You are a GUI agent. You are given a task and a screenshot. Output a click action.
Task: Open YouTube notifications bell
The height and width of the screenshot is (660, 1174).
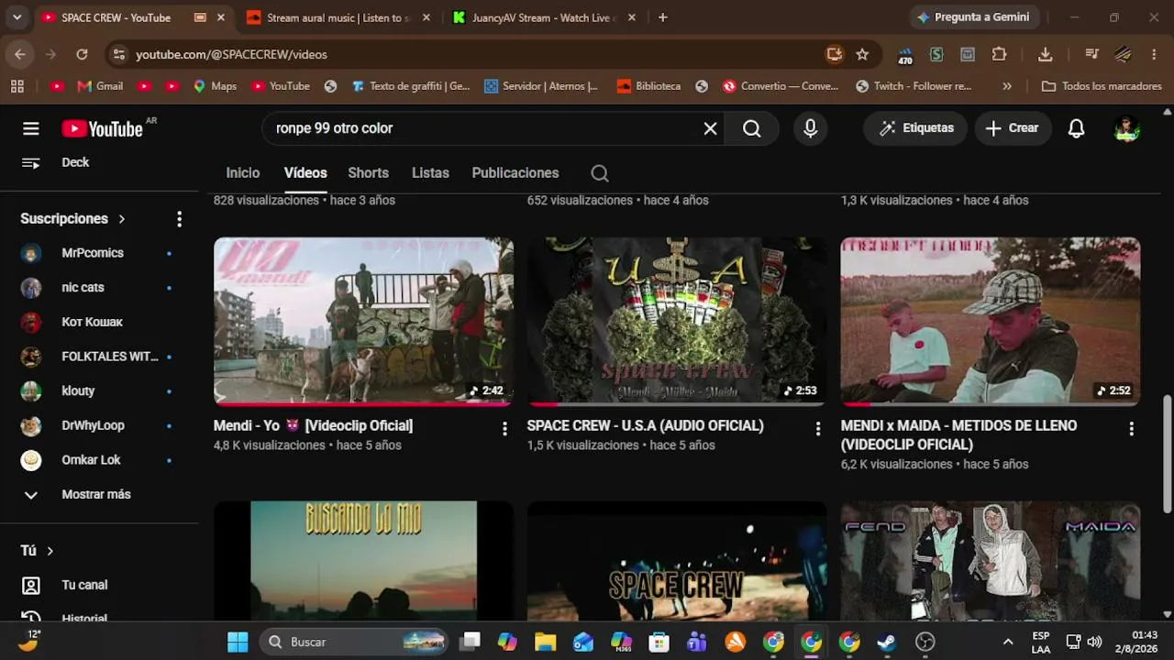pyautogui.click(x=1076, y=128)
